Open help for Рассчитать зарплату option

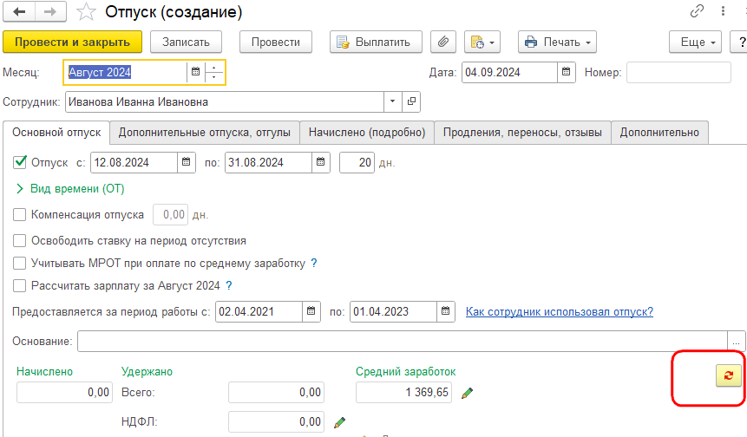229,285
